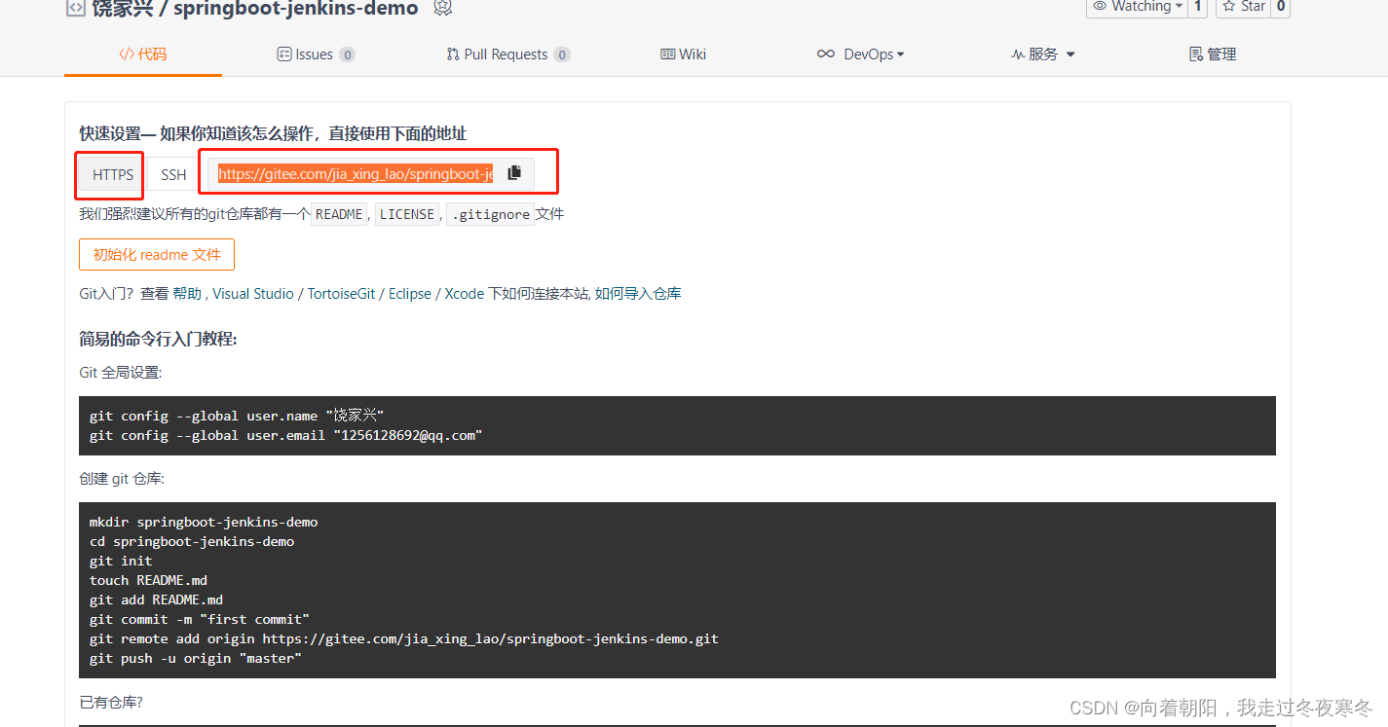Click the git config user.email command line

click(286, 435)
